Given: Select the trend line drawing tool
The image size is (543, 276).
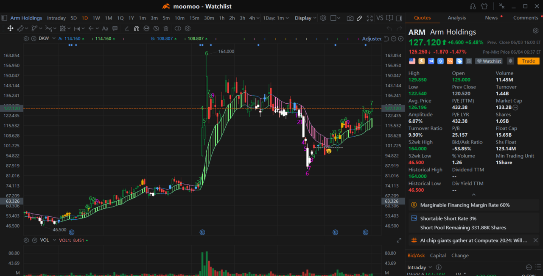Looking at the screenshot, I should 20,28.
